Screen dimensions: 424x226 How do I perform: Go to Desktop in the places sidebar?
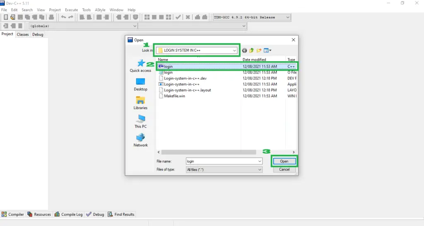pos(140,82)
